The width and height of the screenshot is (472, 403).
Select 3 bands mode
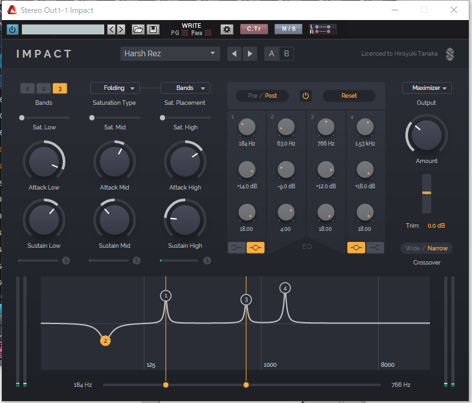click(x=60, y=89)
